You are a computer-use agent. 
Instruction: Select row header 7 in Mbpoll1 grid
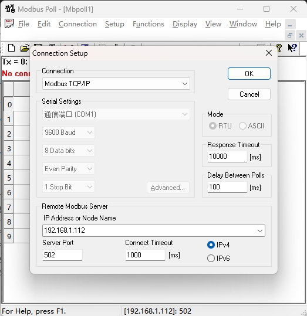[x=9, y=207]
